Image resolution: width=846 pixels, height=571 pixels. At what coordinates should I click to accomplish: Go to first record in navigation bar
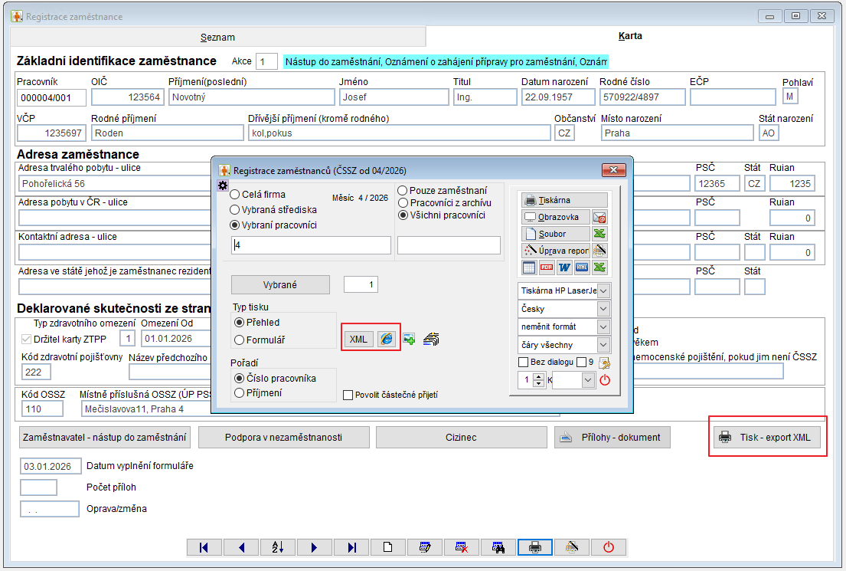pos(204,547)
